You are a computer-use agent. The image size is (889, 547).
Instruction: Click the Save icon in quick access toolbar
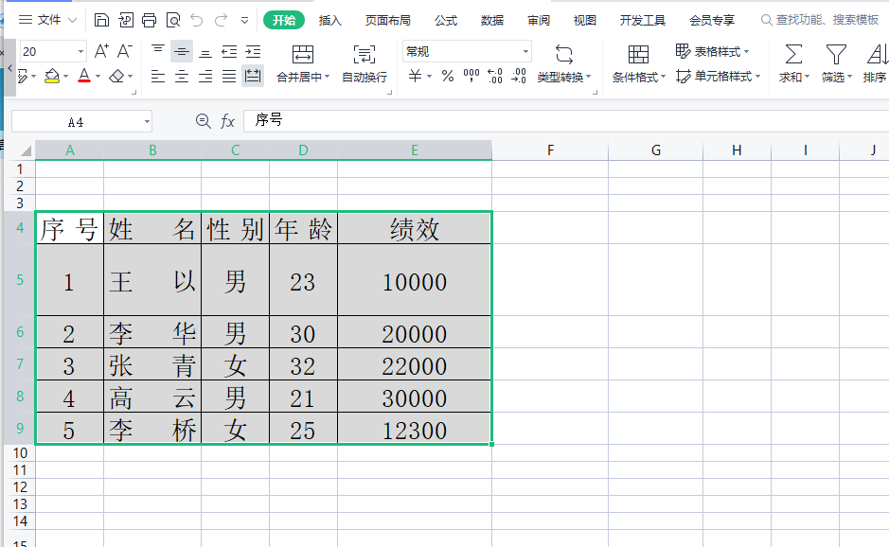101,21
